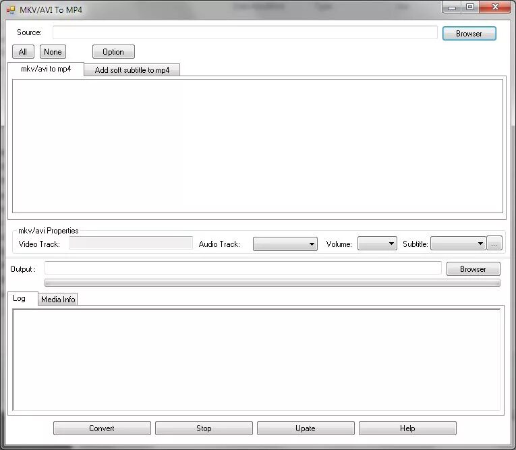The height and width of the screenshot is (450, 516).
Task: Open the Source Browser button
Action: click(x=469, y=34)
